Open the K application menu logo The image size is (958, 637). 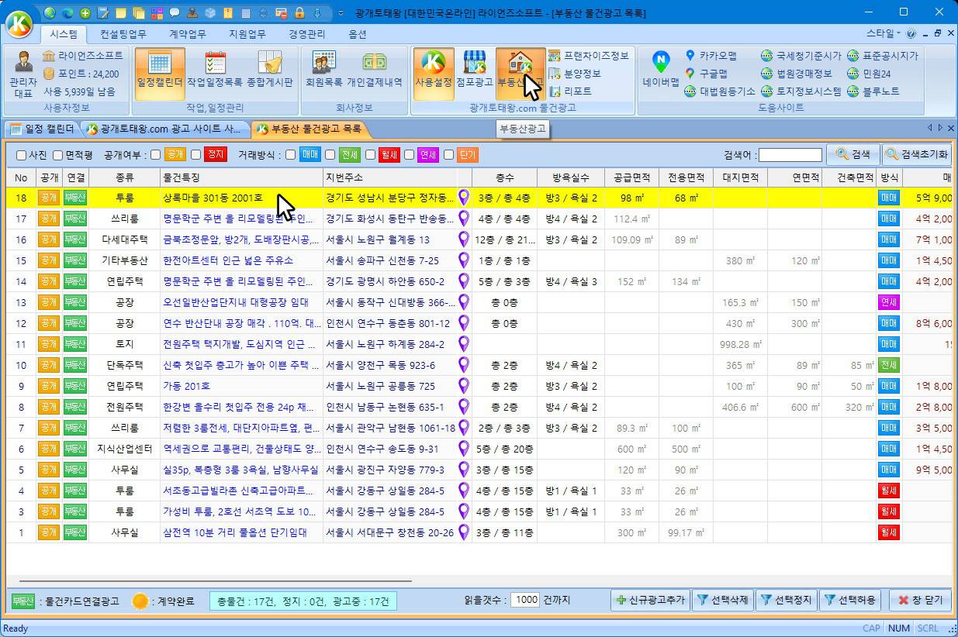pos(19,23)
